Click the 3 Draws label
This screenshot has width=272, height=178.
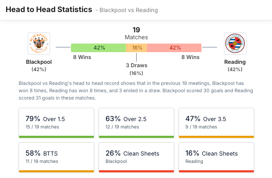coord(137,66)
